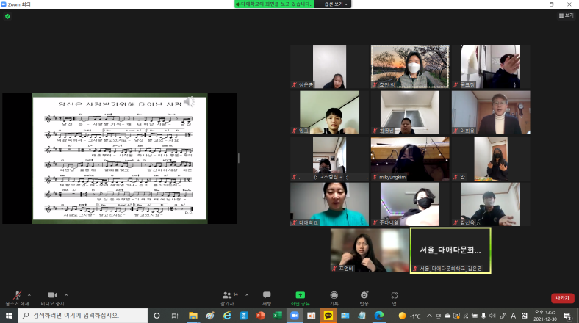The height and width of the screenshot is (323, 579).
Task: Open view options dropdown (옵션 보기)
Action: (336, 4)
